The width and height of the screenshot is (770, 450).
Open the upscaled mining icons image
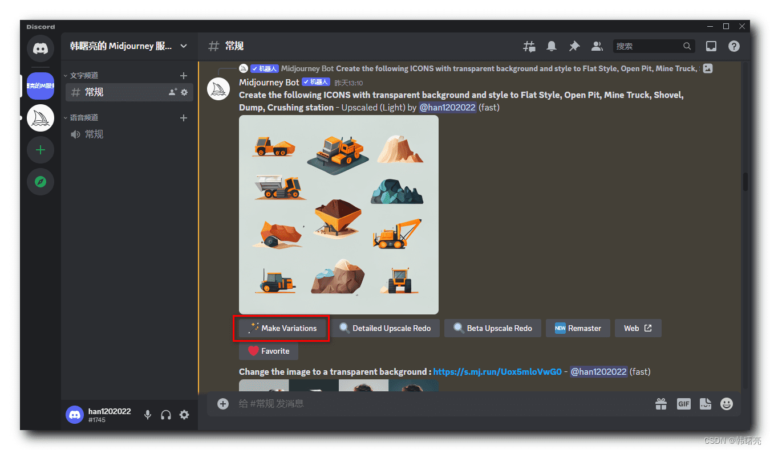339,215
